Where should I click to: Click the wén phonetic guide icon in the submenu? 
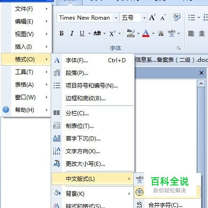(x=139, y=179)
